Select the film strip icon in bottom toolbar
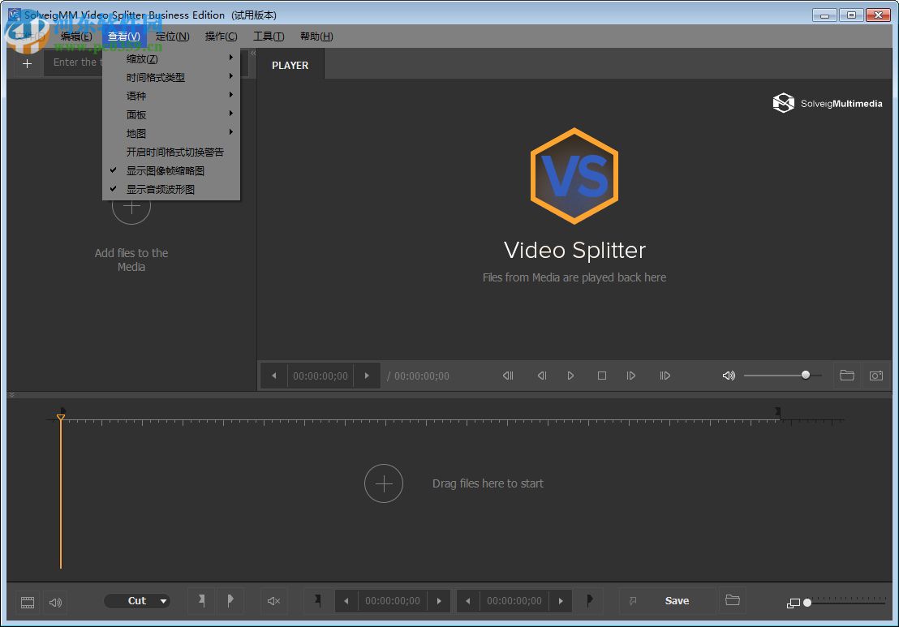This screenshot has width=899, height=627. click(x=27, y=602)
